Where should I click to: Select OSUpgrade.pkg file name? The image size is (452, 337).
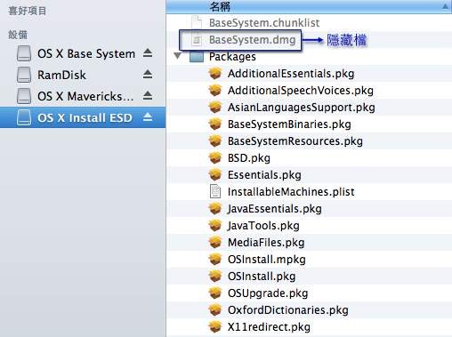click(x=268, y=293)
